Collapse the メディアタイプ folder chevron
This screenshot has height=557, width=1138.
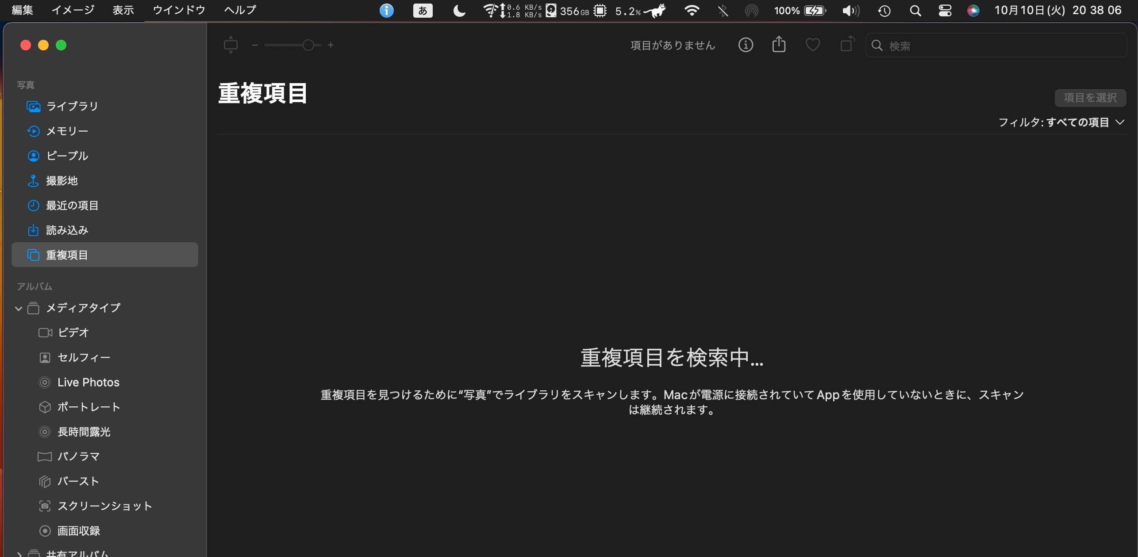[x=19, y=309]
